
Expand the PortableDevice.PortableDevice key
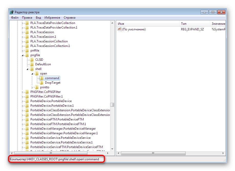tap(23, 101)
